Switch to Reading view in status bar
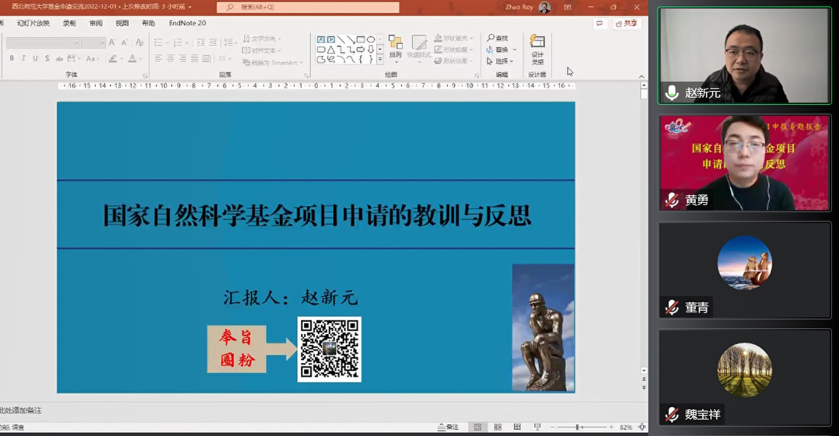Image resolution: width=839 pixels, height=436 pixels. pyautogui.click(x=516, y=427)
